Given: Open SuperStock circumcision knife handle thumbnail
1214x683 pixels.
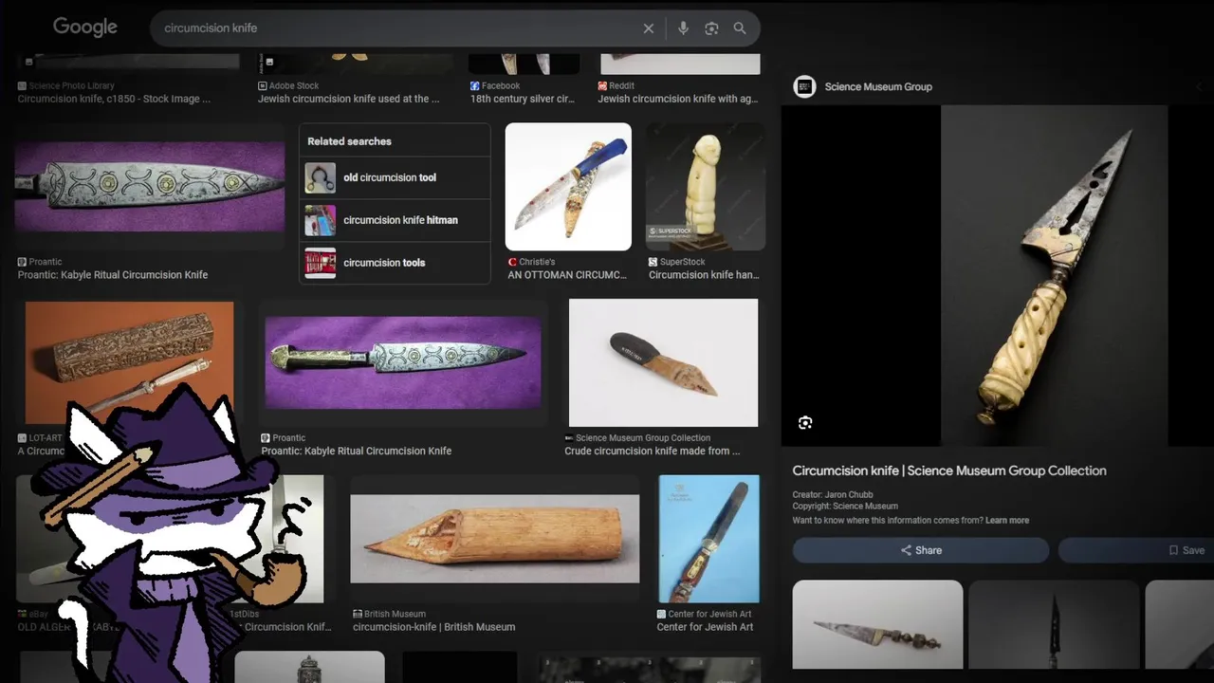Looking at the screenshot, I should [x=706, y=187].
